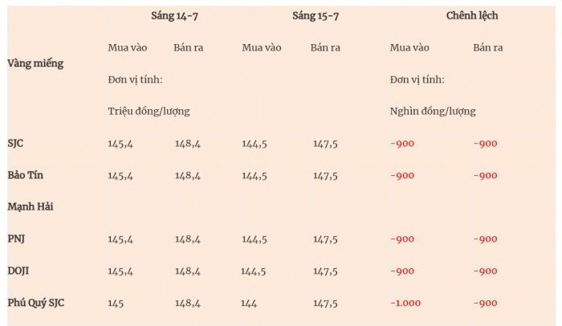The image size is (562, 326).
Task: Select the Chênh lệch header
Action: (x=472, y=15)
